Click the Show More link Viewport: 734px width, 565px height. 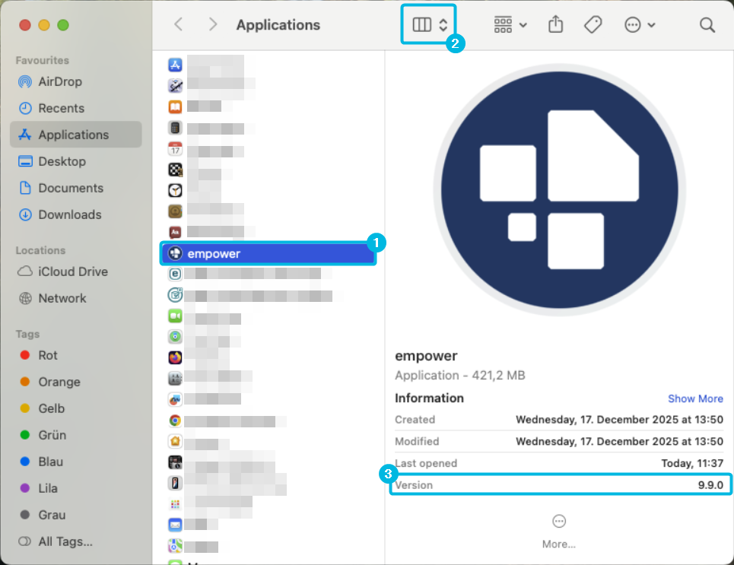(695, 398)
